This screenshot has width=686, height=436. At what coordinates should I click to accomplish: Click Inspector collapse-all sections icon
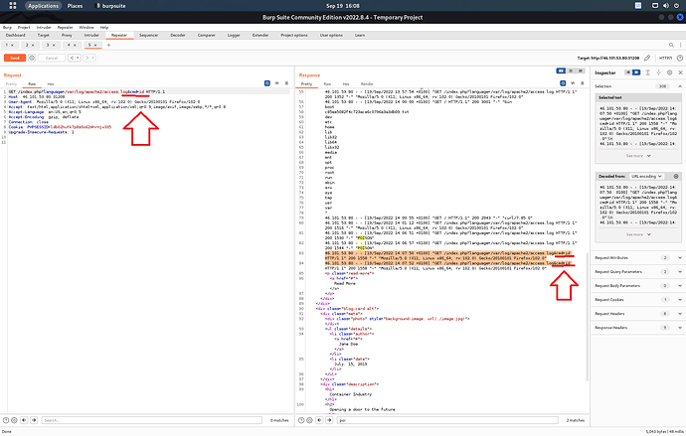658,73
